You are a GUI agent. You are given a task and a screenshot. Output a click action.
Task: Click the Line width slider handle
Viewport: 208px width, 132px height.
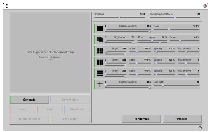tap(162, 85)
